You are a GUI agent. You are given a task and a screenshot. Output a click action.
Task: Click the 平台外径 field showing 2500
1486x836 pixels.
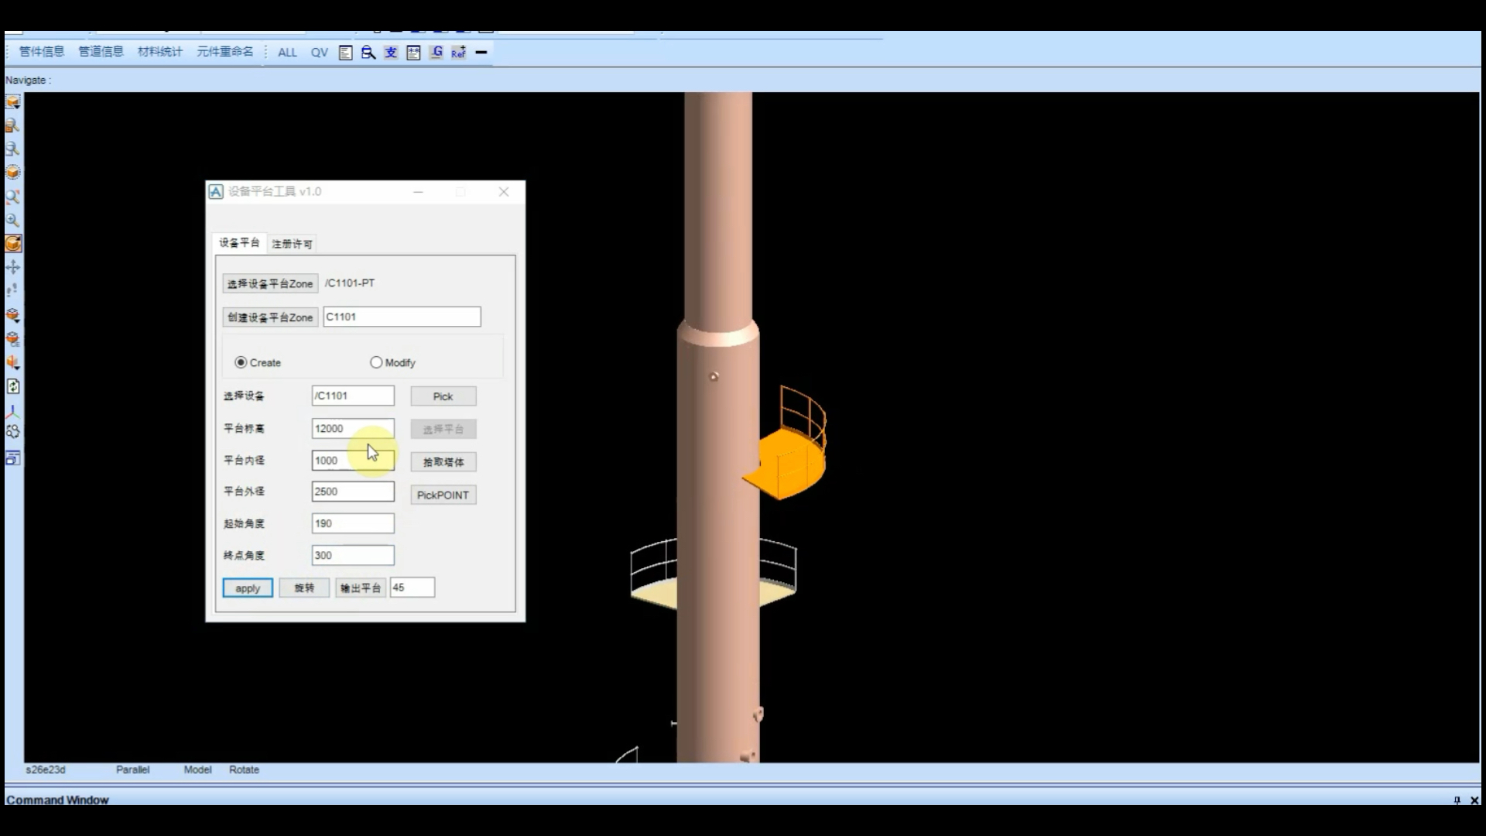click(353, 492)
